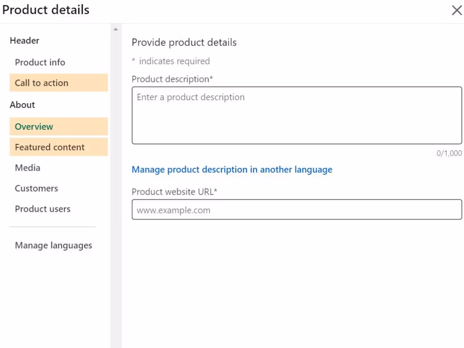Click the Product website URL field
This screenshot has width=464, height=348.
(x=296, y=210)
